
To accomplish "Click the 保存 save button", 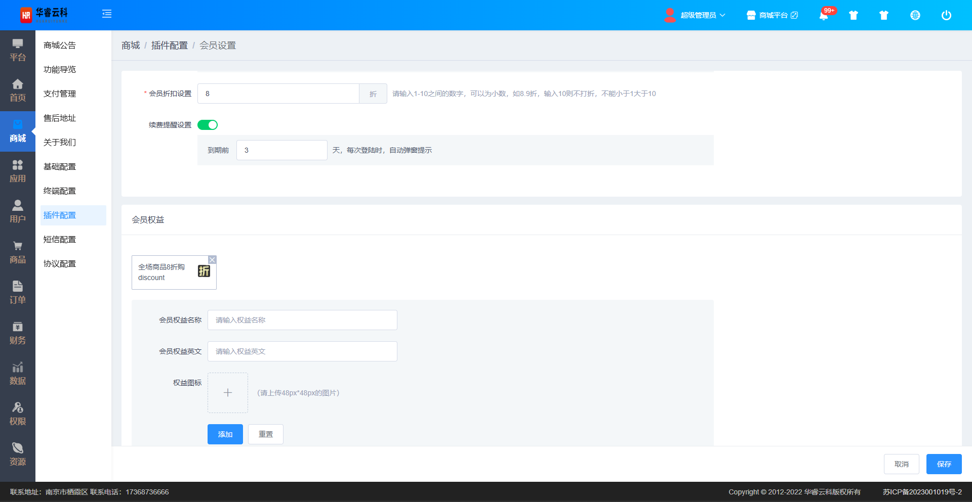I will point(944,464).
